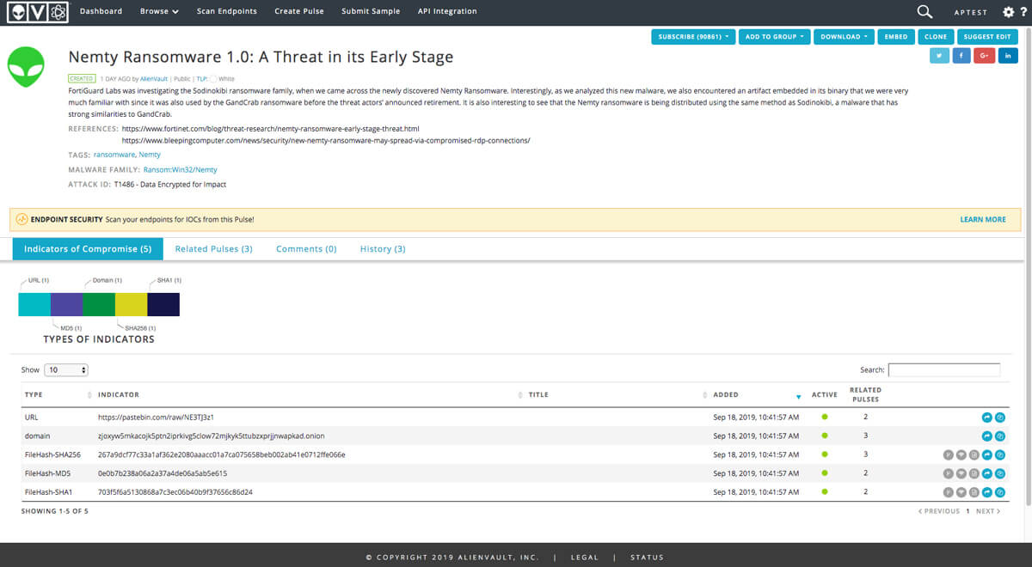Expand the Browse menu
Screen dimensions: 1032x567
(159, 12)
